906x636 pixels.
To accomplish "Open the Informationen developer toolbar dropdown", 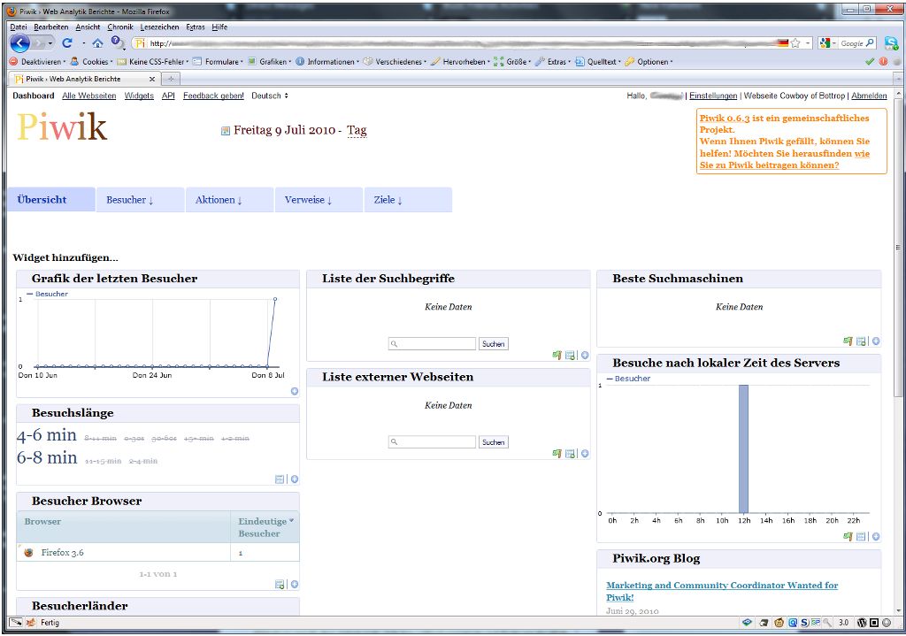I will click(327, 61).
